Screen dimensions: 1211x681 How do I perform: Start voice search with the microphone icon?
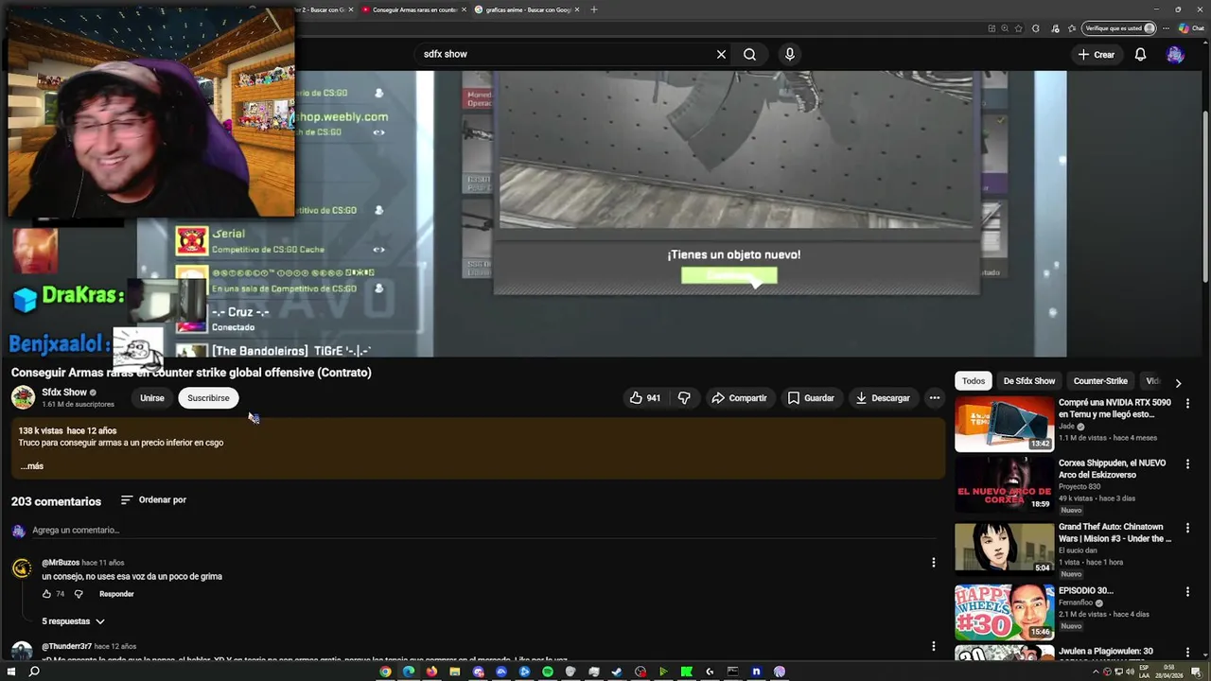pos(790,54)
